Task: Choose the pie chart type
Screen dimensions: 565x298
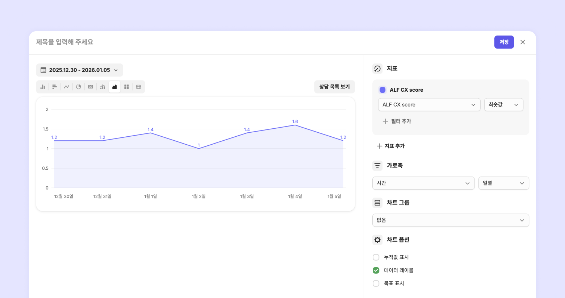Action: 79,87
